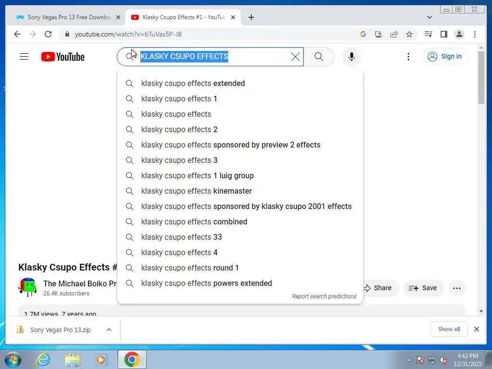Click the Google lens icon in address bar

pyautogui.click(x=363, y=34)
